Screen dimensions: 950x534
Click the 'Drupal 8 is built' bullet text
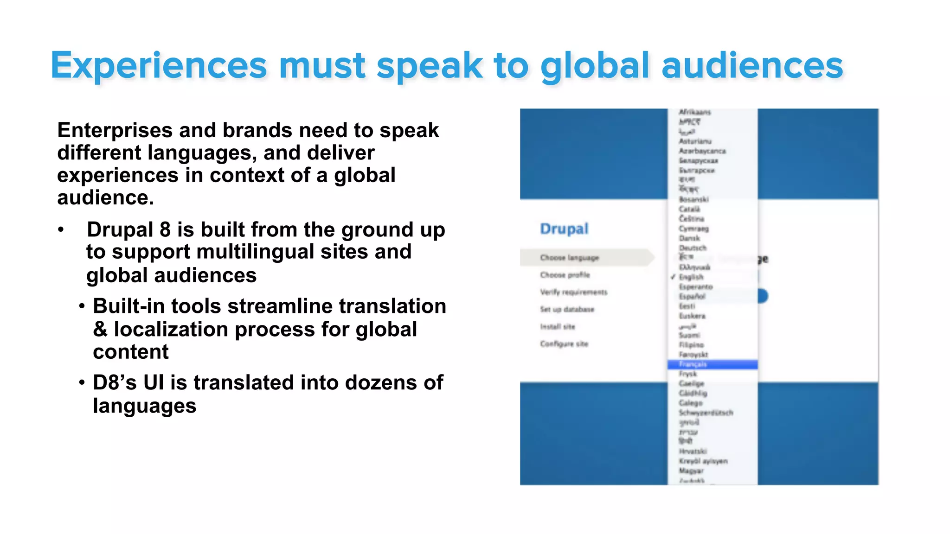coord(266,252)
